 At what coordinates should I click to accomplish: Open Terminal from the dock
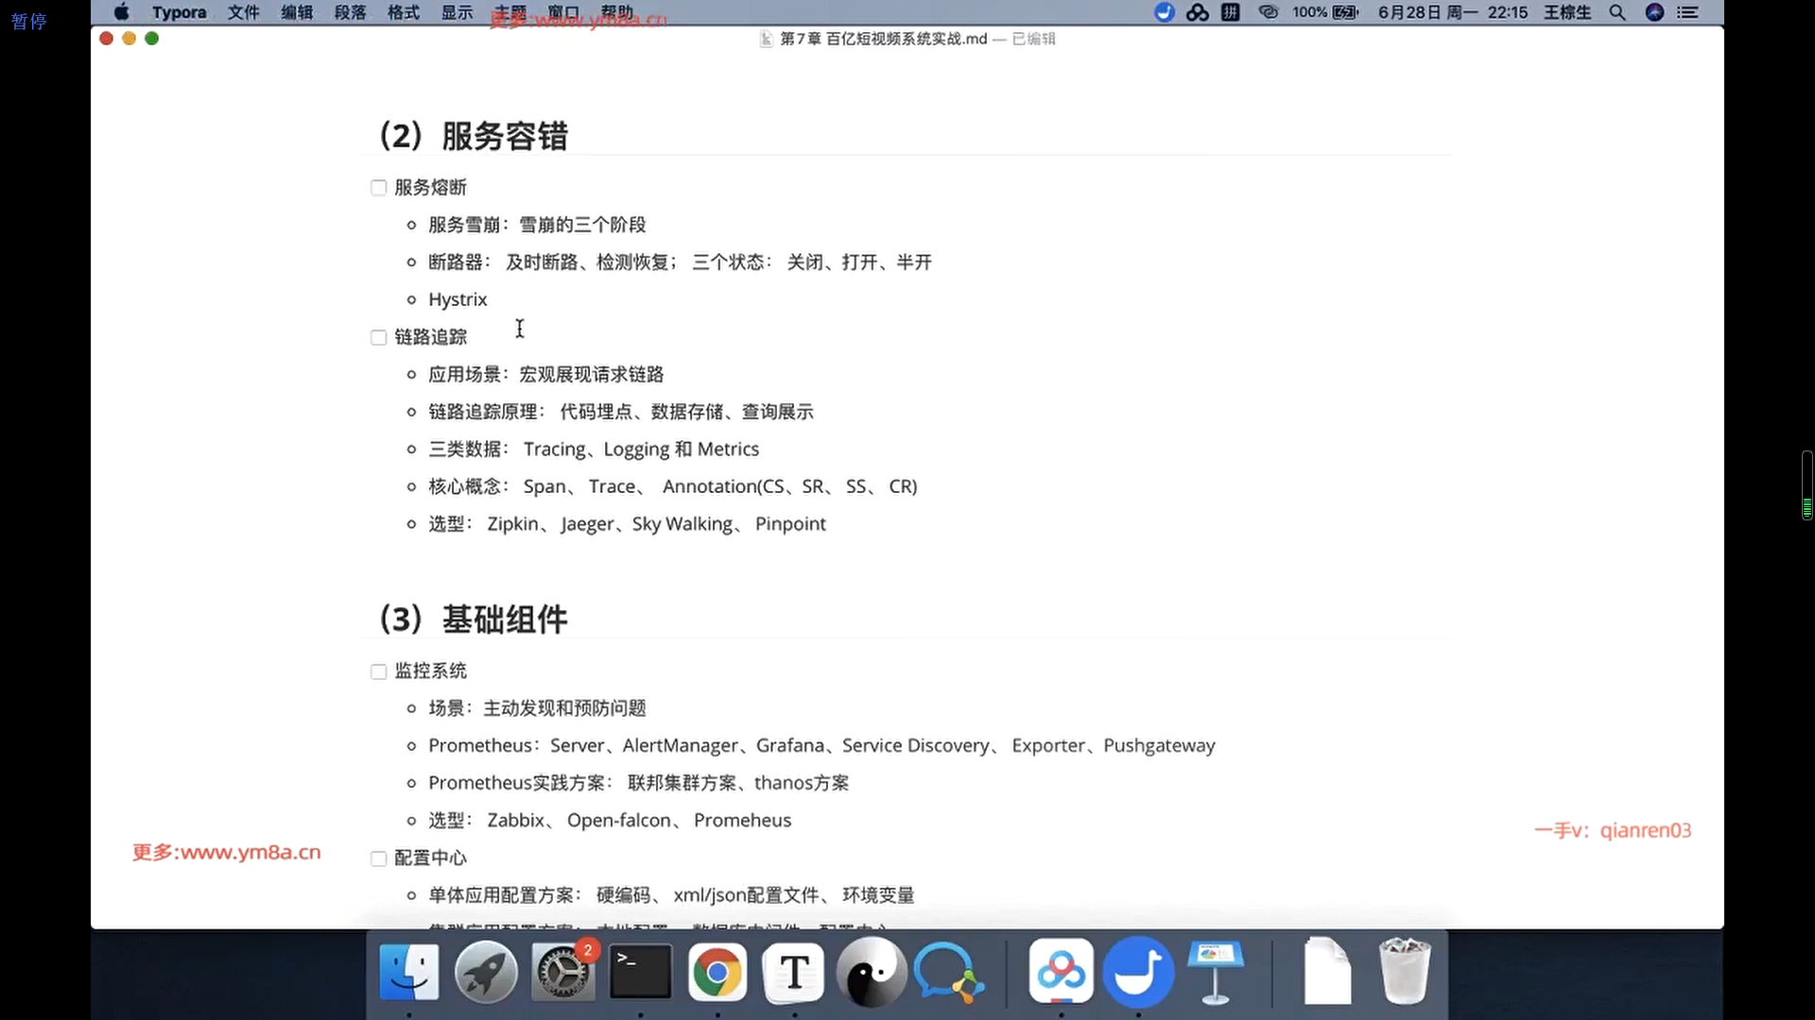coord(640,973)
